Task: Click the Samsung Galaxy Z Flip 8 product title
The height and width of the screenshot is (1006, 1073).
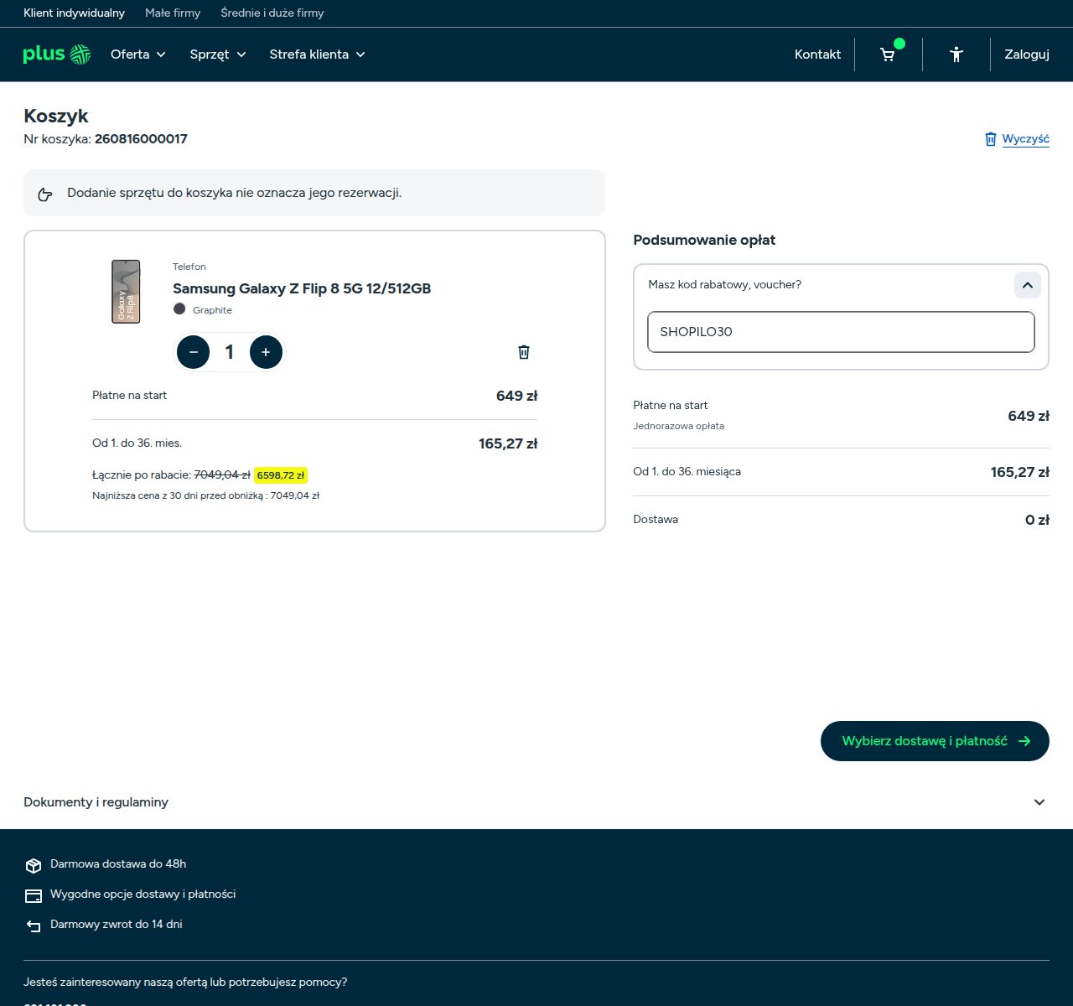Action: pyautogui.click(x=302, y=288)
